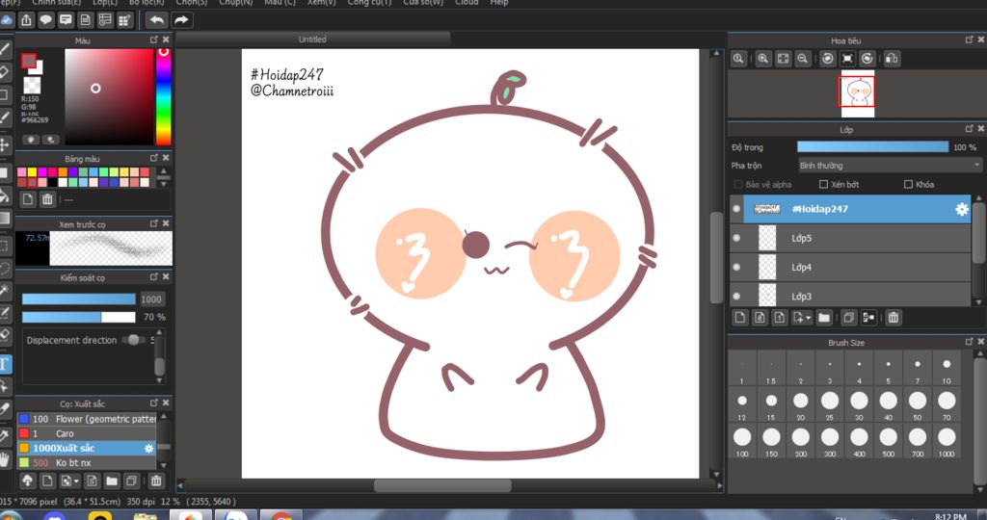Click rotate left icon in navigator
The height and width of the screenshot is (520, 987).
(828, 59)
